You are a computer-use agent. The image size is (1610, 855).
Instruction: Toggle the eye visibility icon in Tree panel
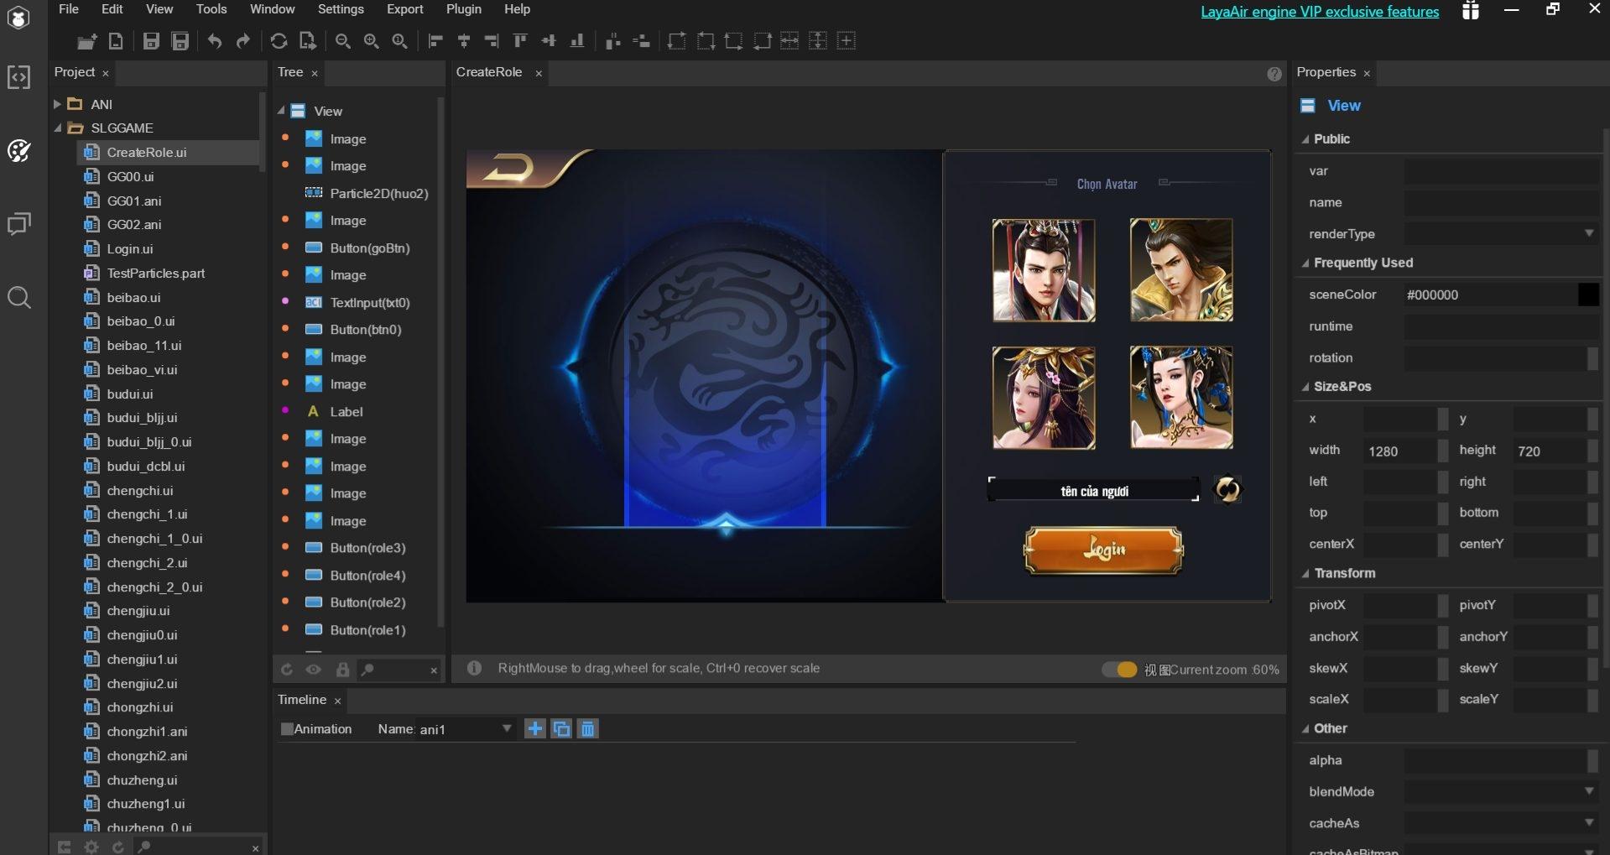click(314, 670)
